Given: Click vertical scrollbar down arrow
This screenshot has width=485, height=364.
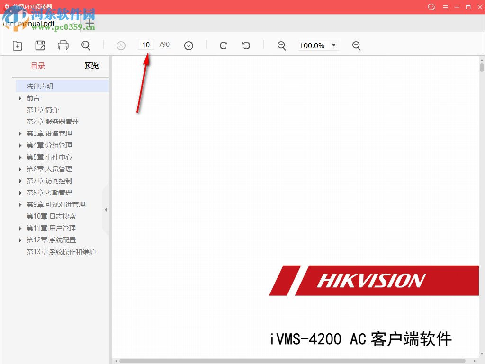Looking at the screenshot, I should coord(482,354).
